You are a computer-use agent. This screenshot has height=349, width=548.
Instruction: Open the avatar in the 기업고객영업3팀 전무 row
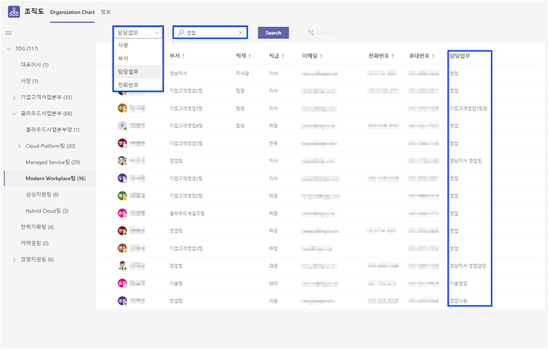point(122,143)
